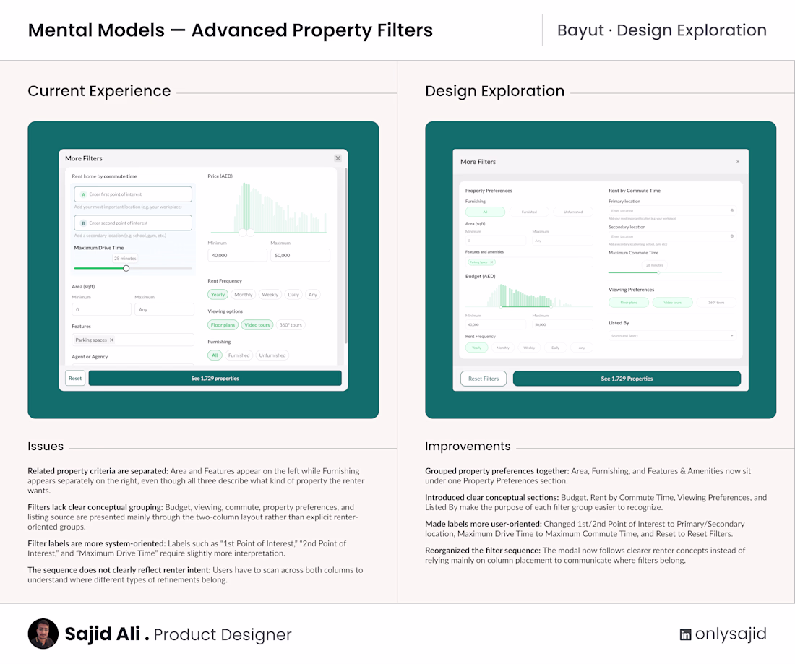The height and width of the screenshot is (664, 795).
Task: Select Unfurnished option in Current Experience
Action: tap(272, 355)
